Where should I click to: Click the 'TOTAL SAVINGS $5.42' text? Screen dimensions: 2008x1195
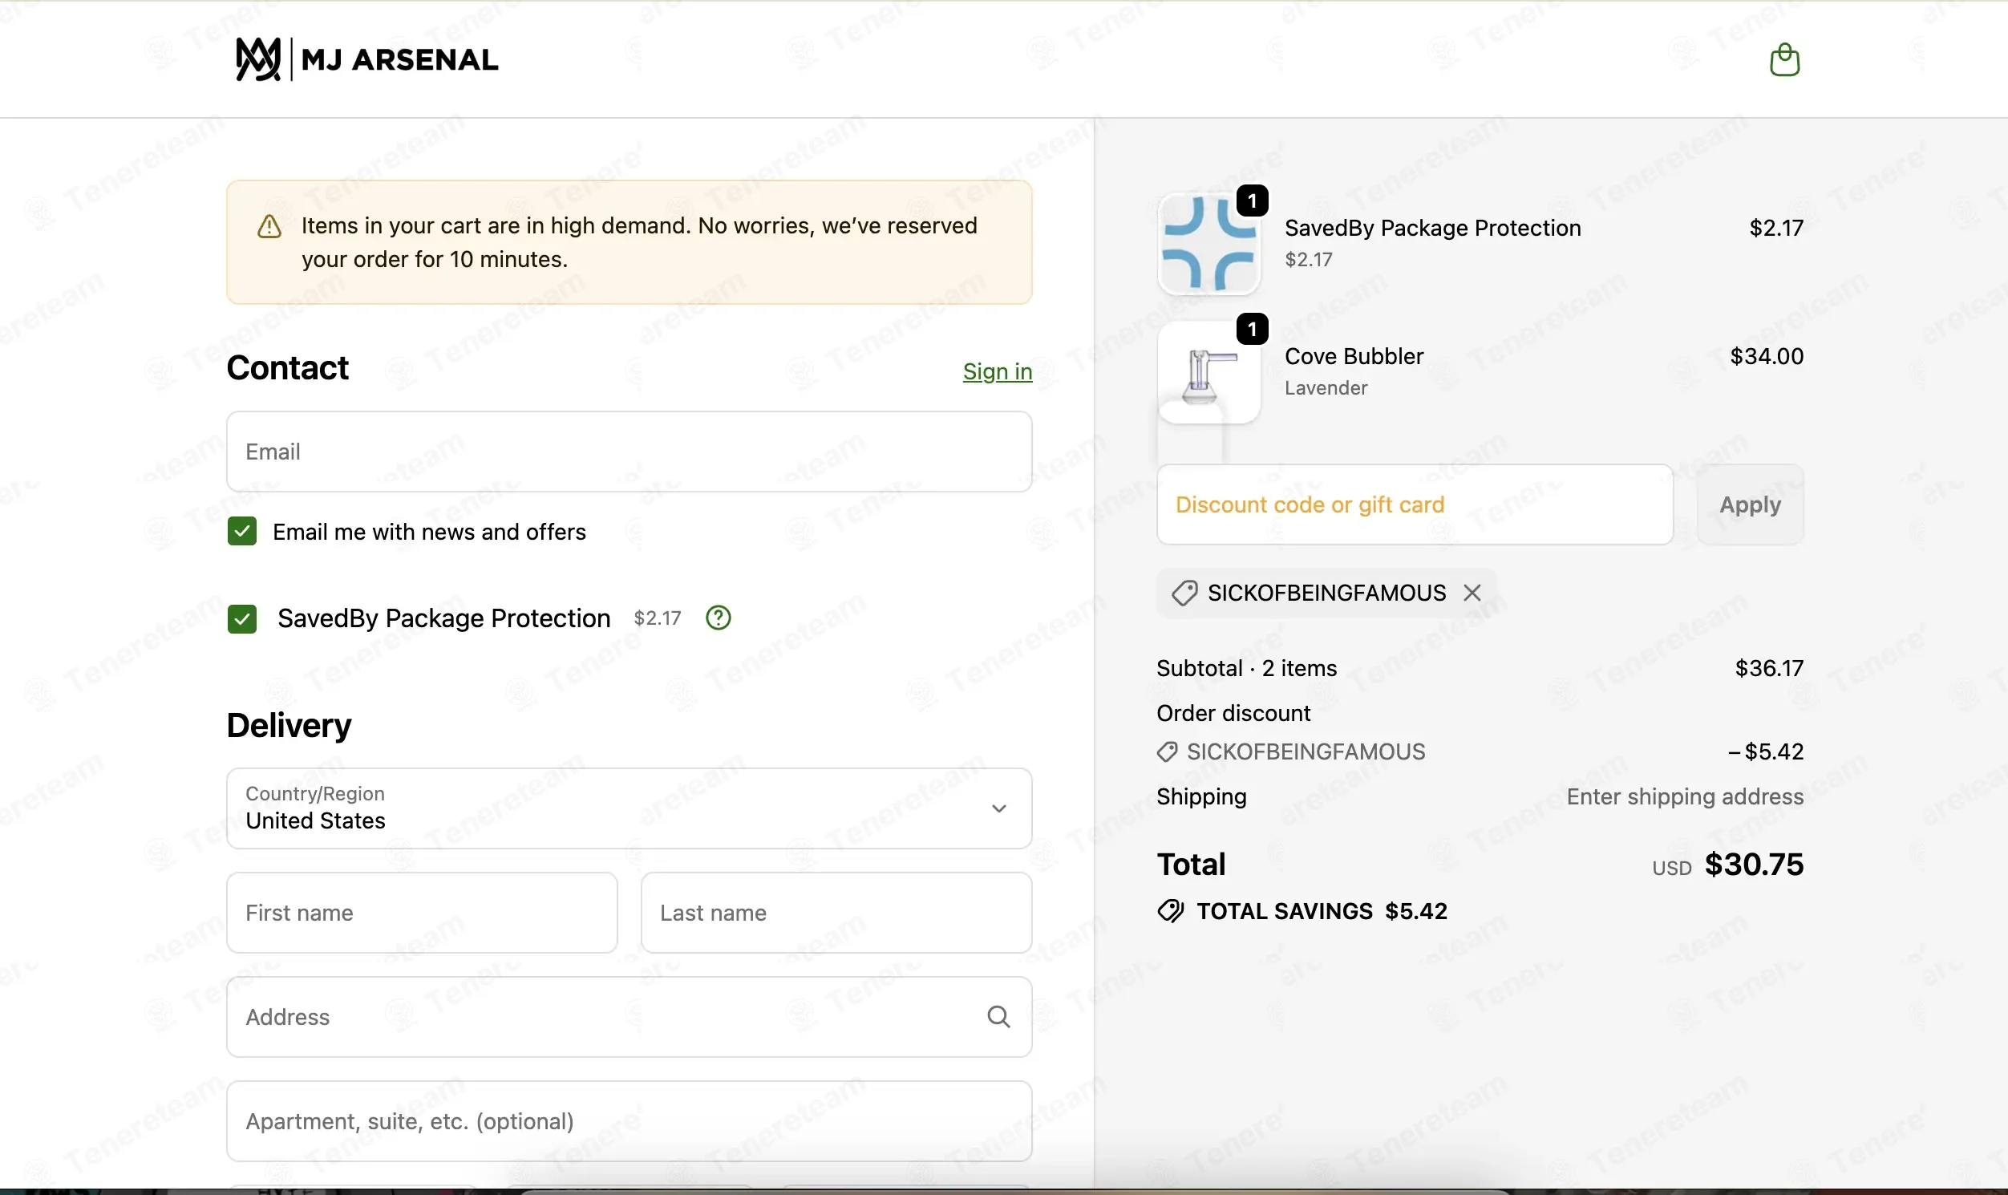tap(1322, 911)
